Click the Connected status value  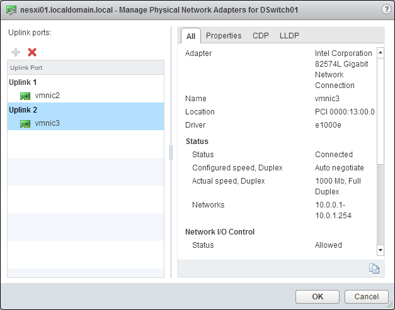click(334, 155)
